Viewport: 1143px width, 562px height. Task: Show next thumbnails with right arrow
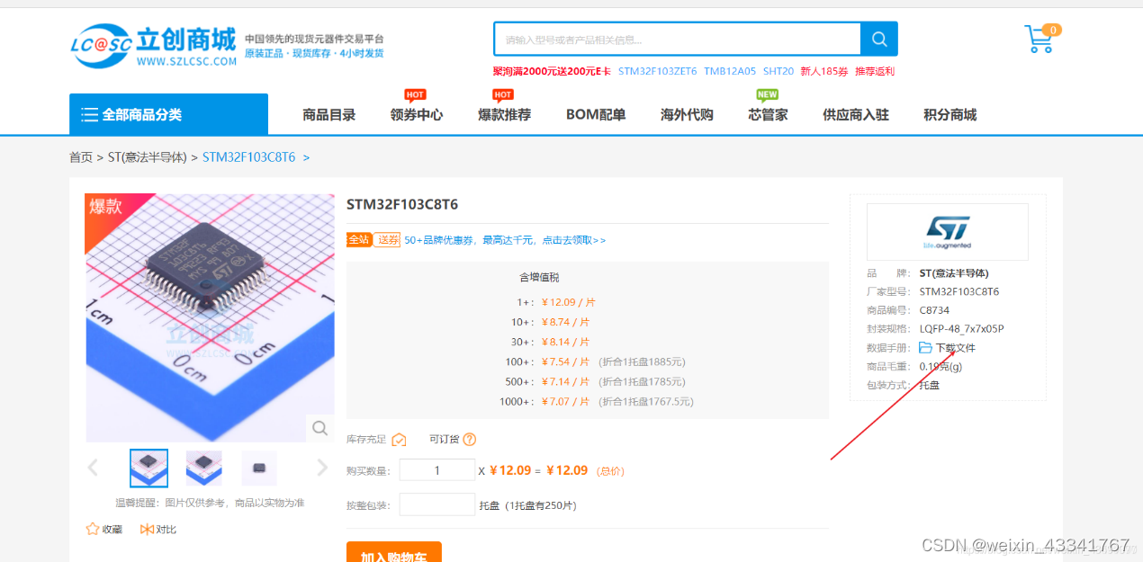pos(323,468)
